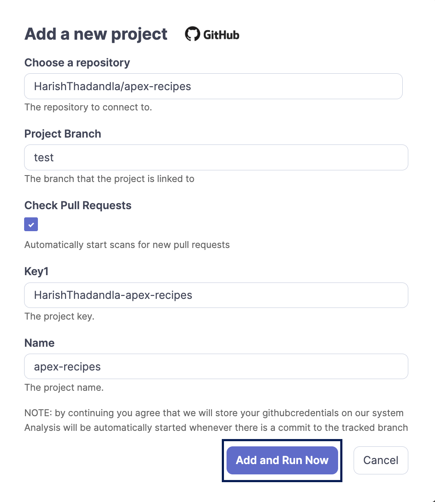The image size is (435, 502).
Task: Click into the Project Branch field
Action: [x=216, y=157]
